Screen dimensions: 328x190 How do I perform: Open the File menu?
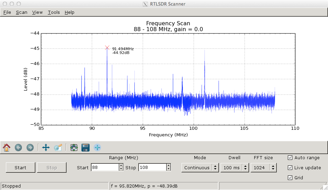coord(7,12)
